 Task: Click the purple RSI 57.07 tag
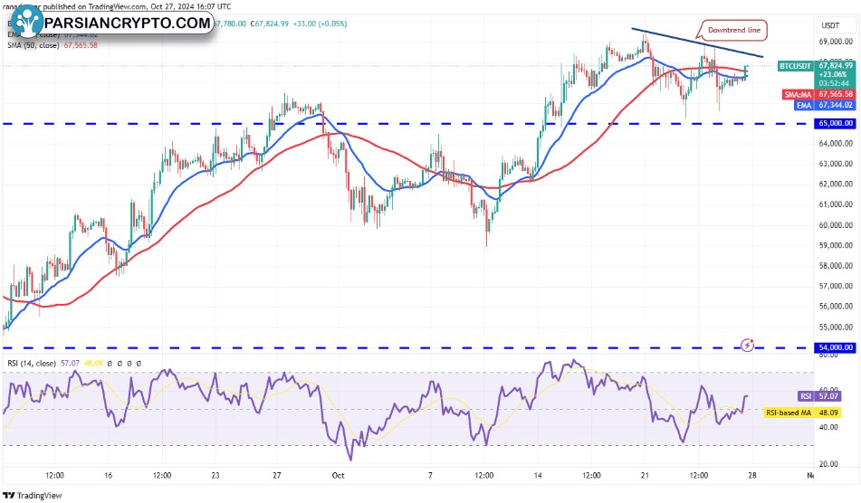818,396
